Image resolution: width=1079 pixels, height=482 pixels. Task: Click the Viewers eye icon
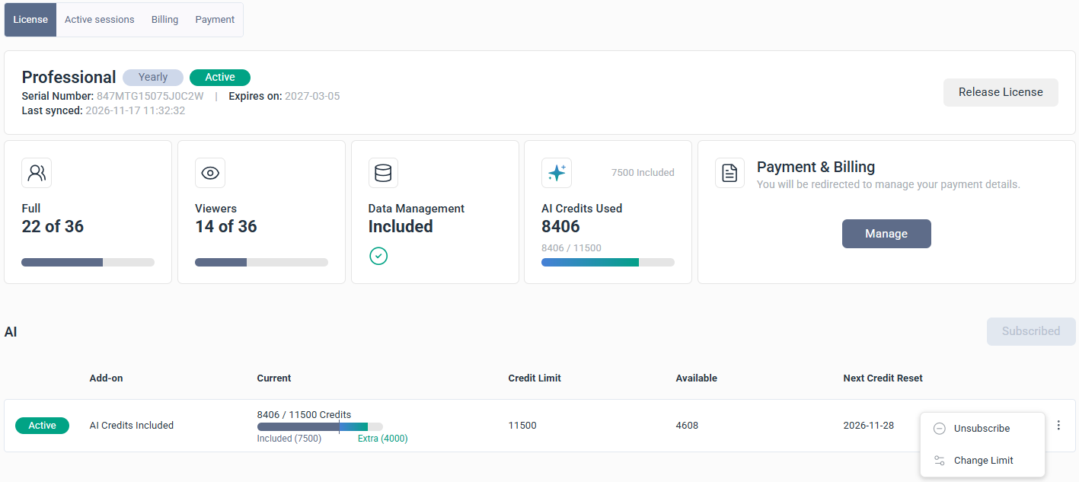point(210,173)
